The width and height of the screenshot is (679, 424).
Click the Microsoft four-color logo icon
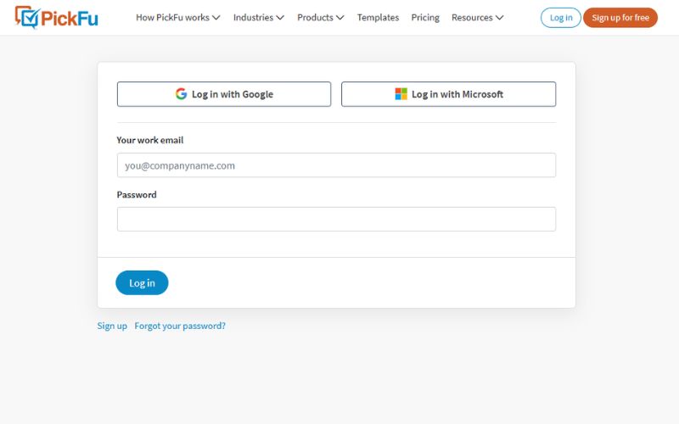coord(401,94)
